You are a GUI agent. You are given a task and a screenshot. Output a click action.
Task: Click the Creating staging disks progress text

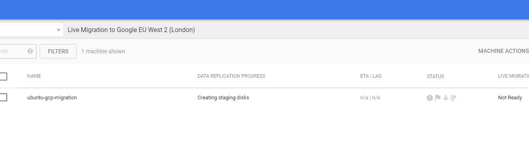[223, 98]
